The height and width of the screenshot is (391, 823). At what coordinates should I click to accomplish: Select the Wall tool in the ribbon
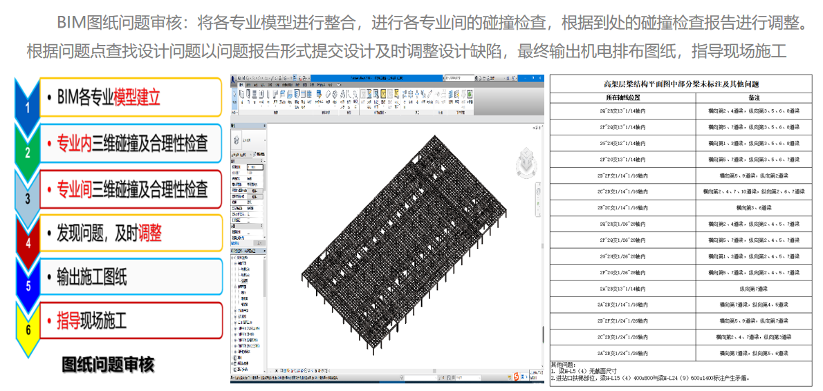click(x=241, y=97)
